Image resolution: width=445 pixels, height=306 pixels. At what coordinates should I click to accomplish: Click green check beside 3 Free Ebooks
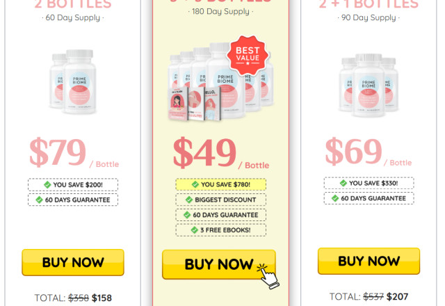tap(195, 230)
